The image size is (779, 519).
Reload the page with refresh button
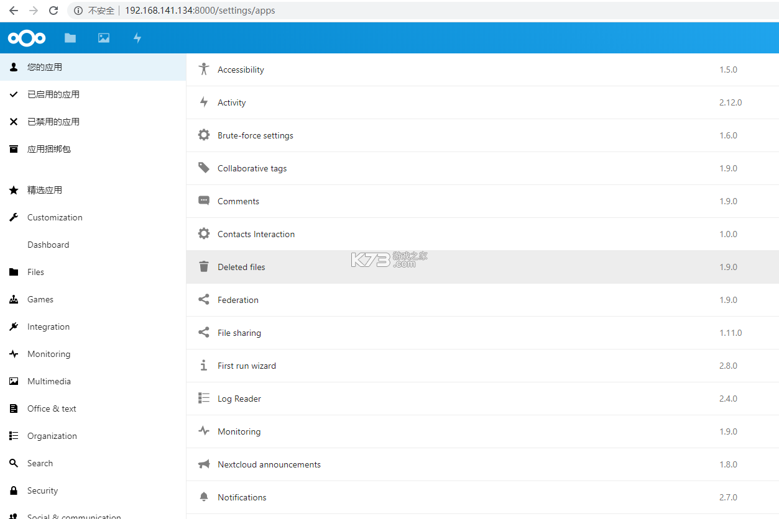53,11
